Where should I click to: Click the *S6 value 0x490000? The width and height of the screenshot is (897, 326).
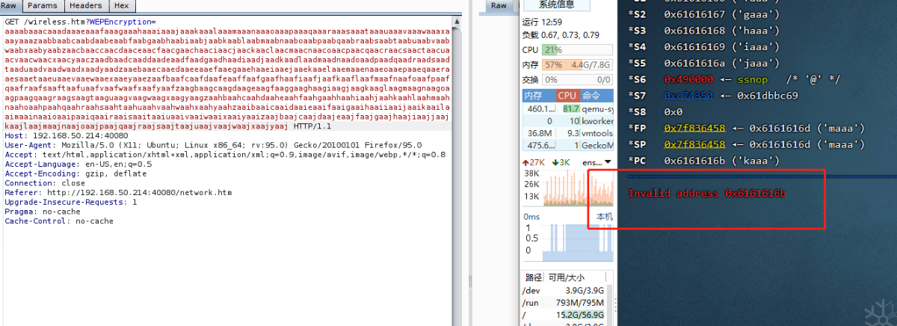(691, 79)
